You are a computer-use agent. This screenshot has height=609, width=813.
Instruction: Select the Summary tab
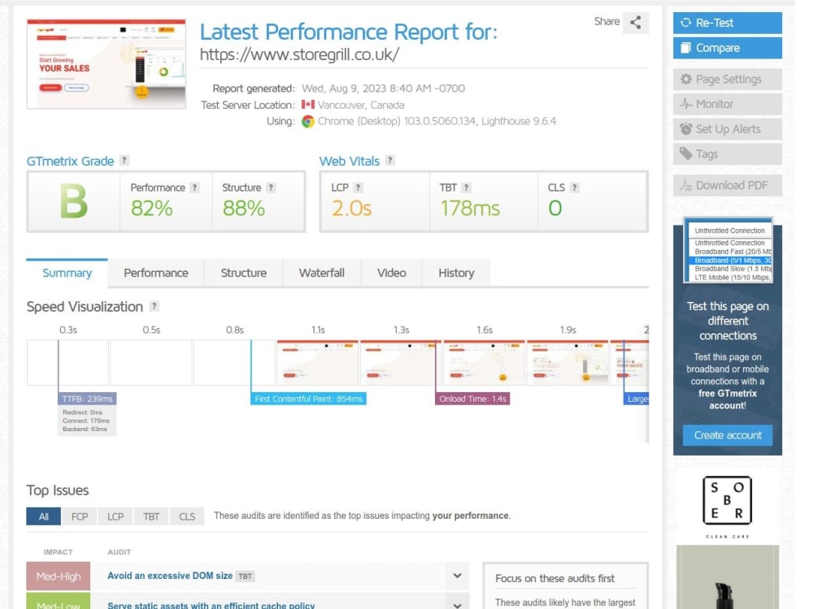point(67,272)
